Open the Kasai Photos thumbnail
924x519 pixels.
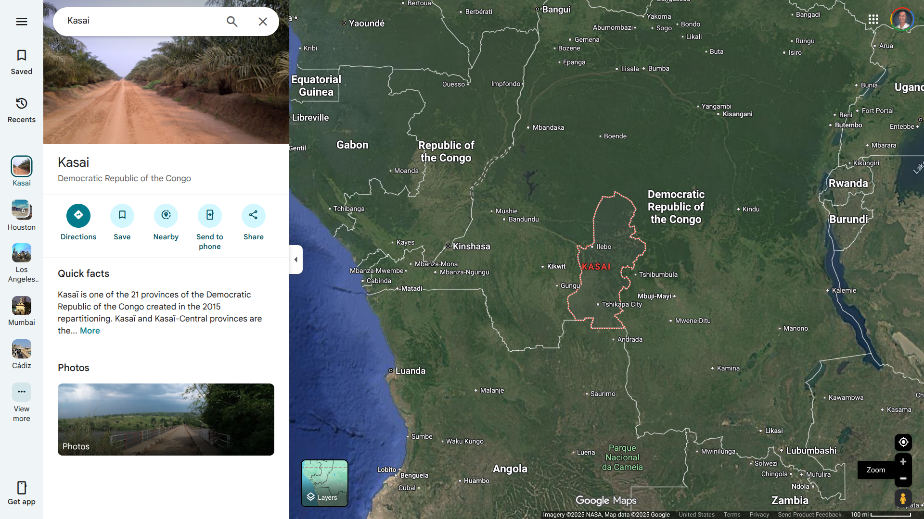(x=166, y=420)
